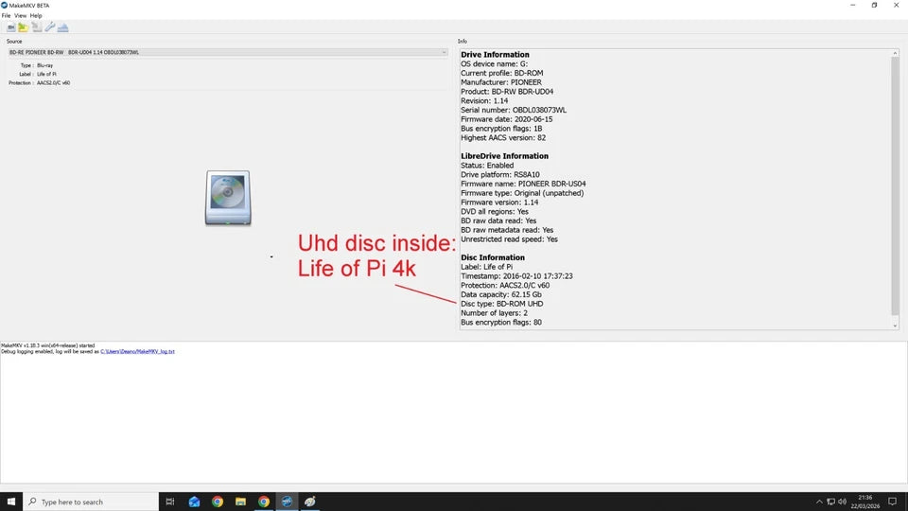Image resolution: width=908 pixels, height=511 pixels.
Task: Click the large Blu-ray drive icon to open disc
Action: (228, 198)
